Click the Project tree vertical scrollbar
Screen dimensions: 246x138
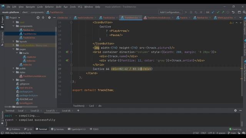click(56, 62)
